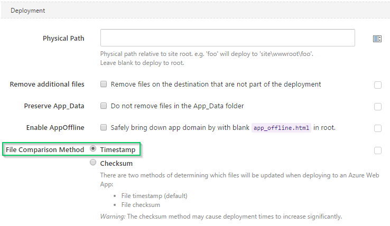This screenshot has width=390, height=226.
Task: Check the Enable AppOffline checkbox
Action: [x=104, y=127]
